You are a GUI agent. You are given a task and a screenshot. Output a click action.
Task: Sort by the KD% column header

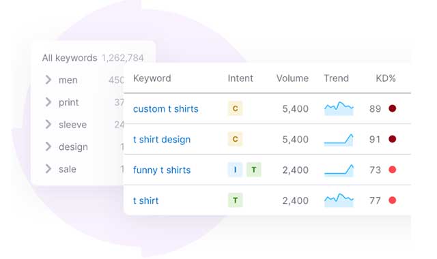point(386,78)
